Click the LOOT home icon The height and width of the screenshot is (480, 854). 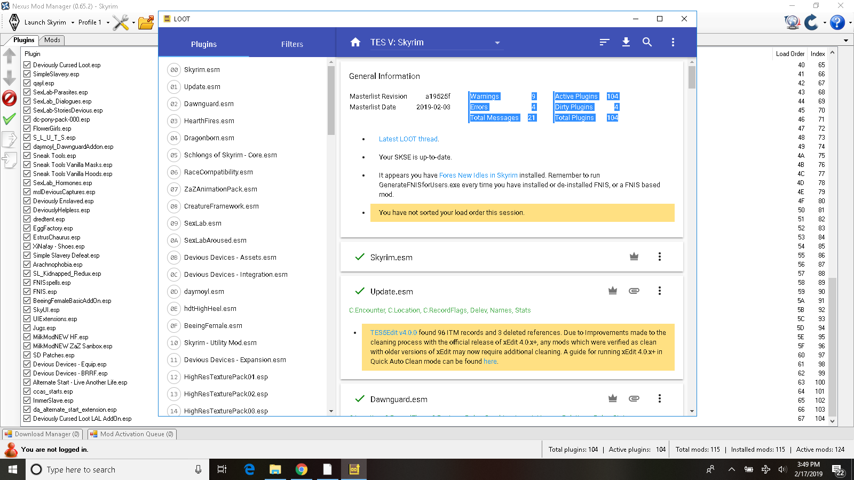point(355,42)
